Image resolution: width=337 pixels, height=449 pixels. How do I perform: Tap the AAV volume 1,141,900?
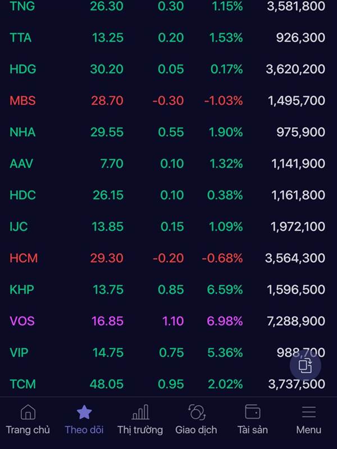[x=298, y=163]
